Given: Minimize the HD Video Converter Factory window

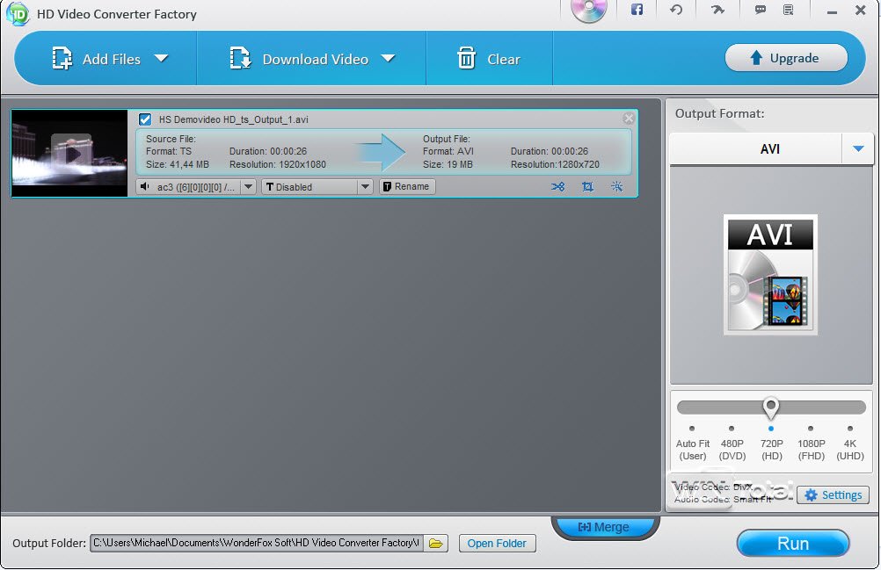Looking at the screenshot, I should point(832,11).
